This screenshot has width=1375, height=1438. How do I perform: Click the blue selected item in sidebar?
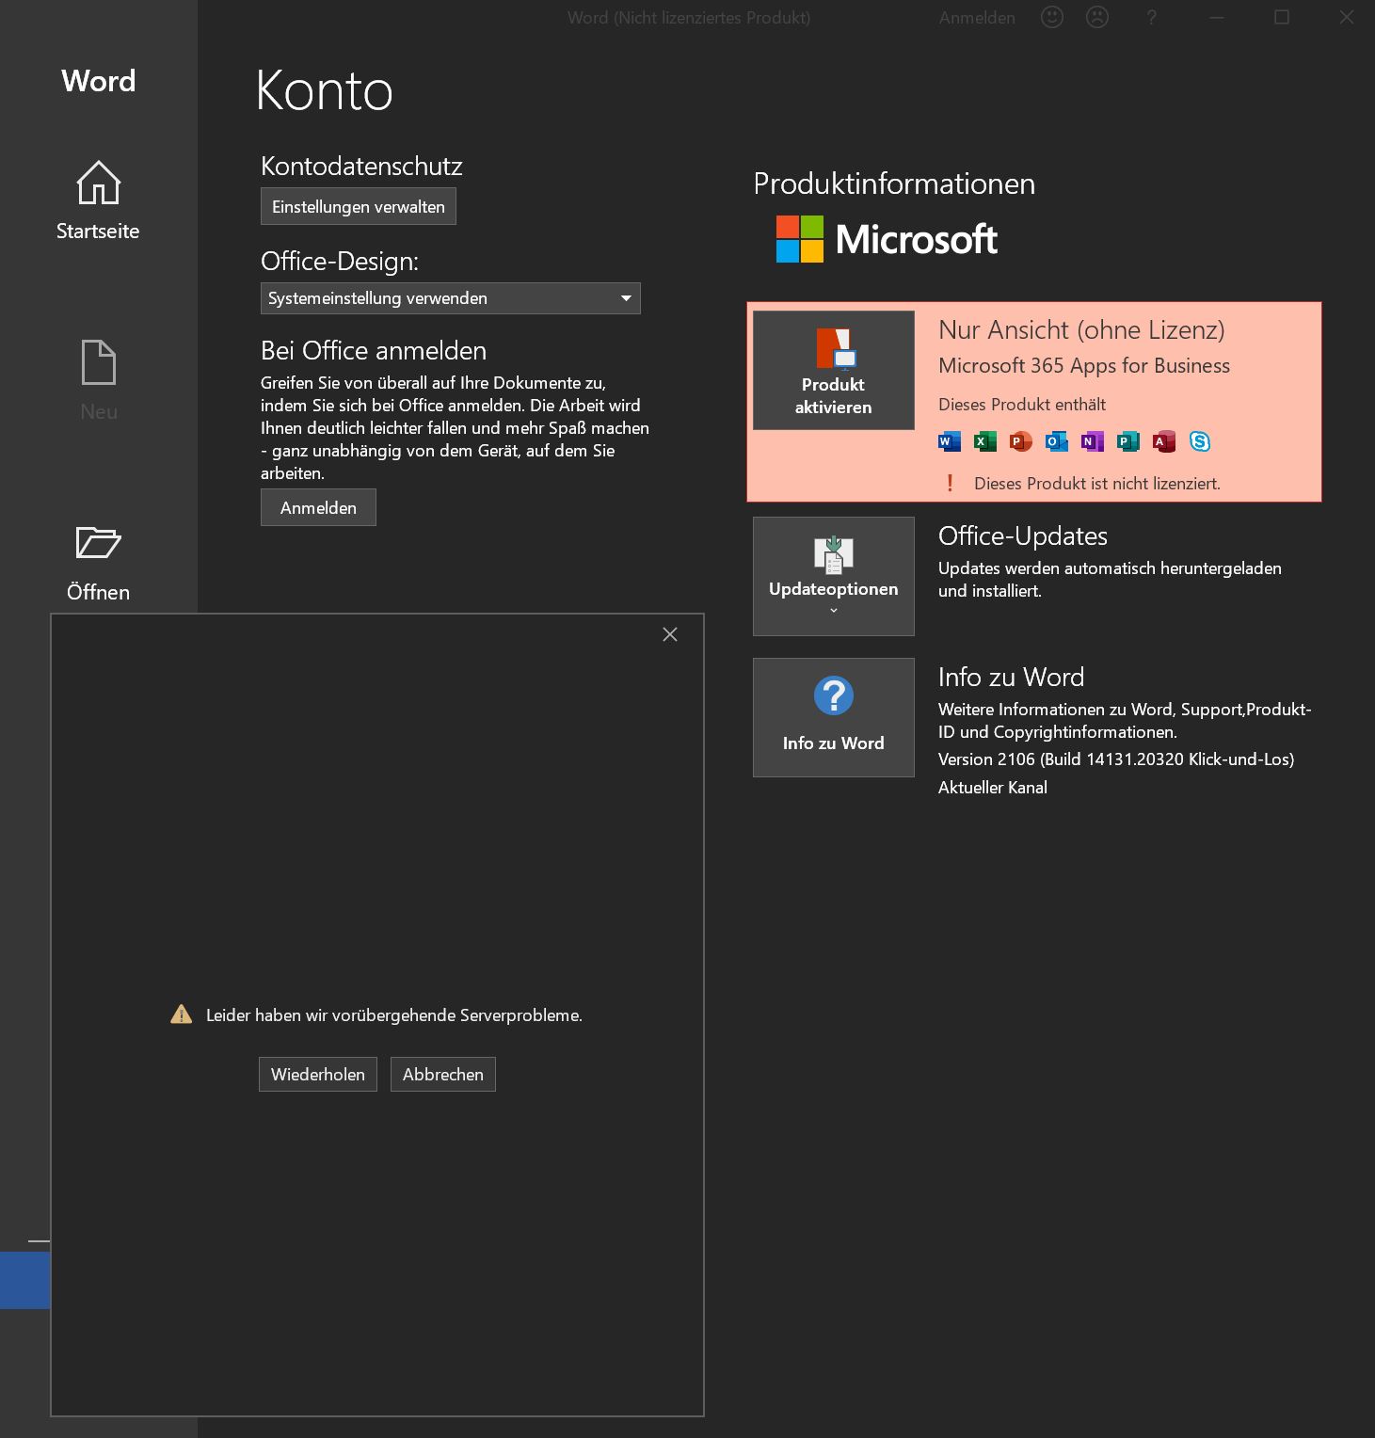pyautogui.click(x=25, y=1280)
